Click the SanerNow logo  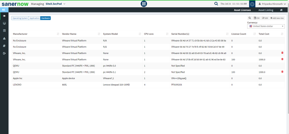pyautogui.click(x=15, y=4)
